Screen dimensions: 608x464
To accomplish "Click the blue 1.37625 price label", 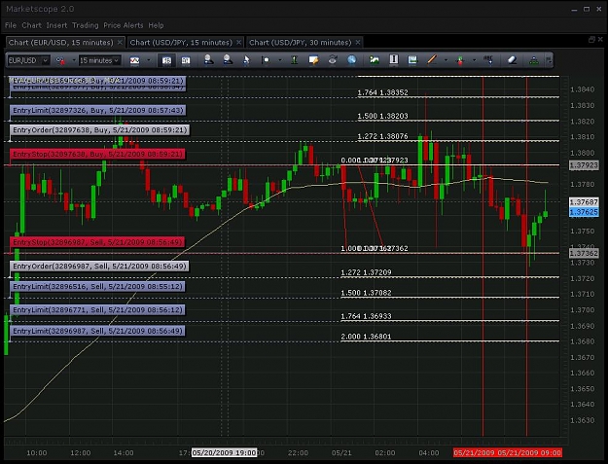I will 584,212.
